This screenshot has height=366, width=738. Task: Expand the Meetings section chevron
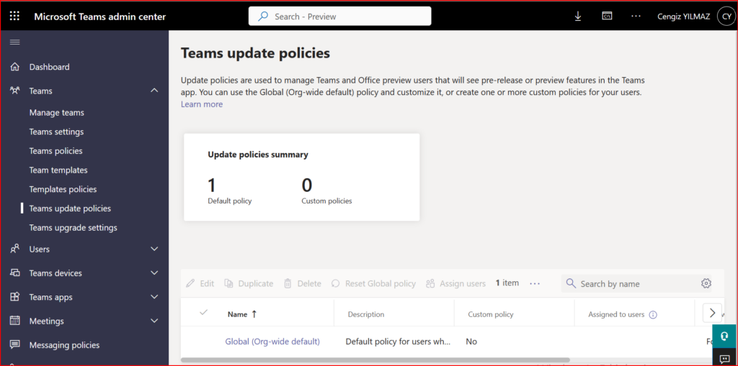(154, 321)
